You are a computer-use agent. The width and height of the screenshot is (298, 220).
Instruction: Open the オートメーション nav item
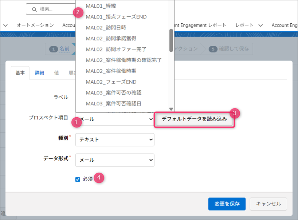click(x=35, y=25)
